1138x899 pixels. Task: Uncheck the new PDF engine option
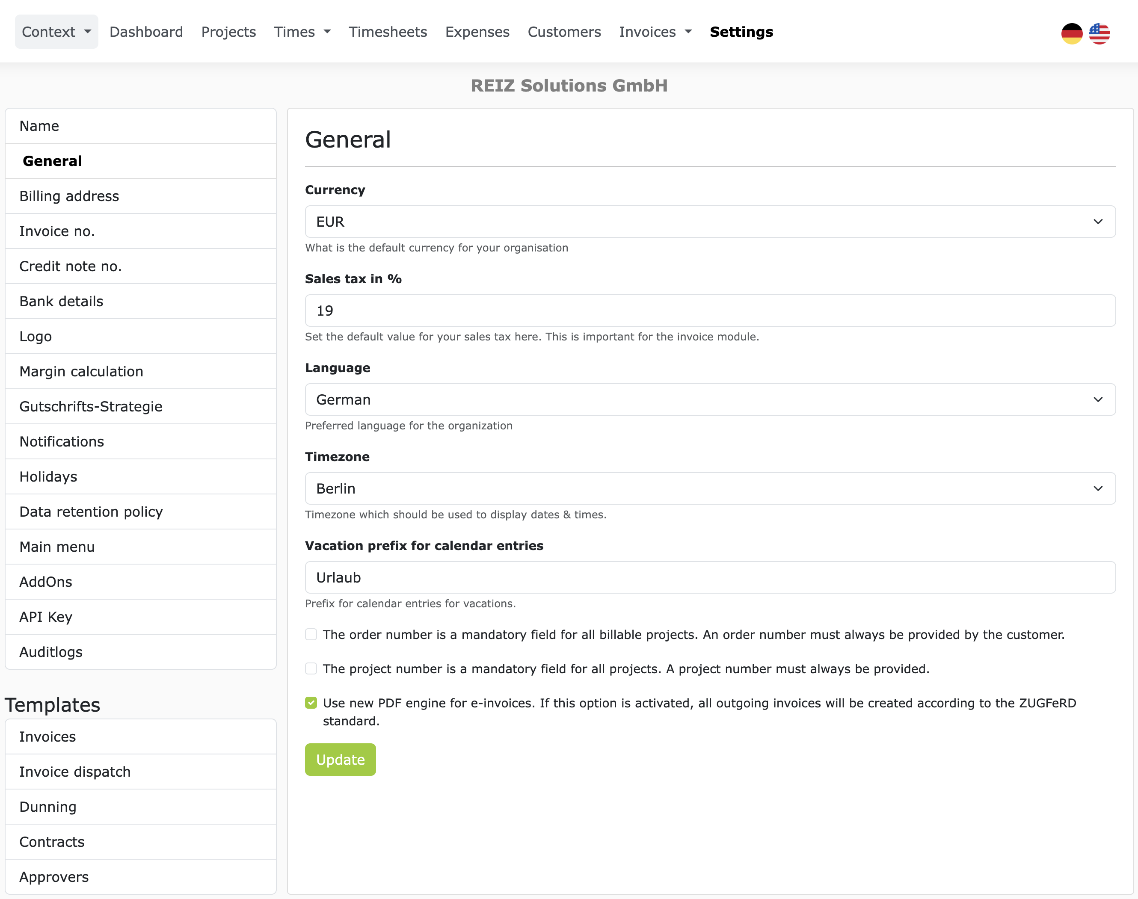point(311,703)
